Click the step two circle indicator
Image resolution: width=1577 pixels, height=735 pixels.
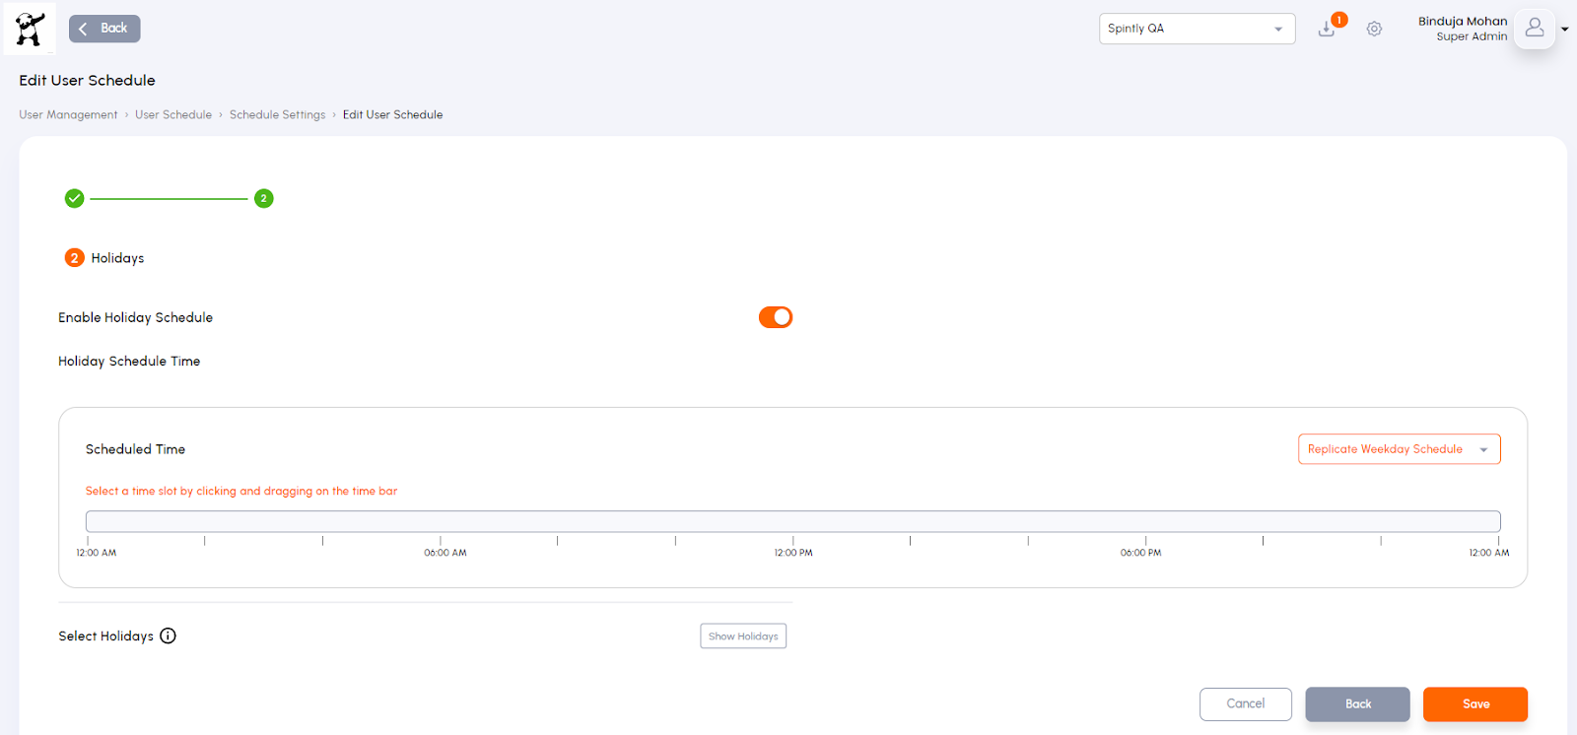(x=263, y=198)
